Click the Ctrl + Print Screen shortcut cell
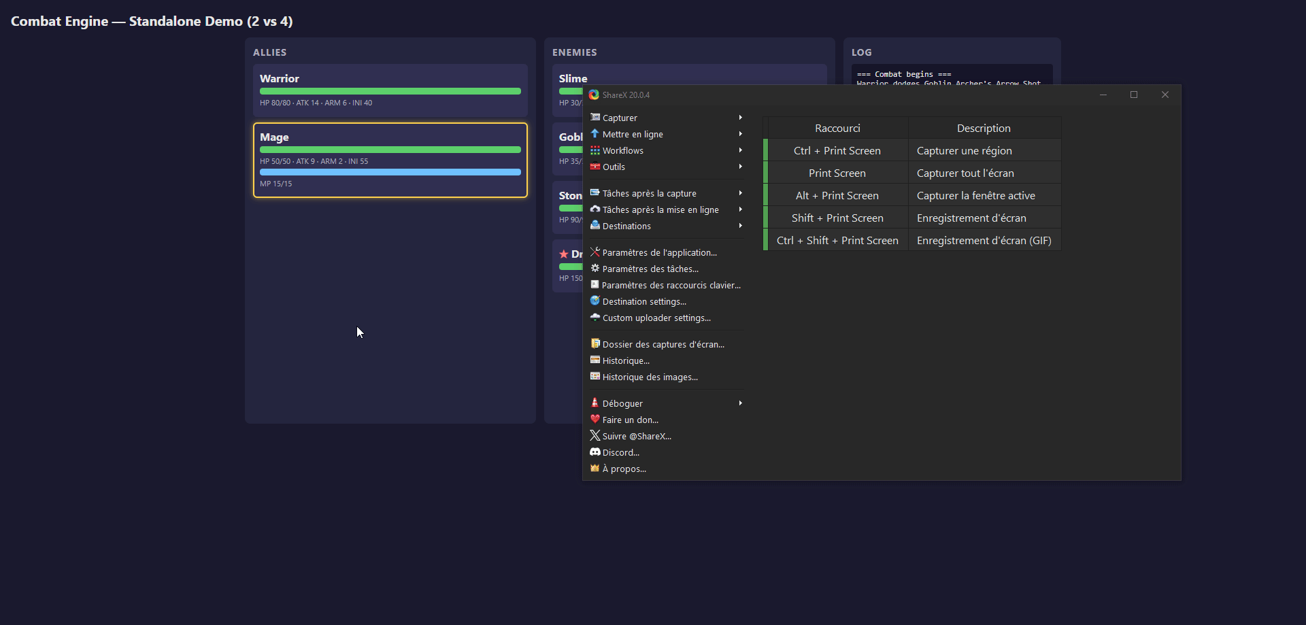 (x=837, y=151)
